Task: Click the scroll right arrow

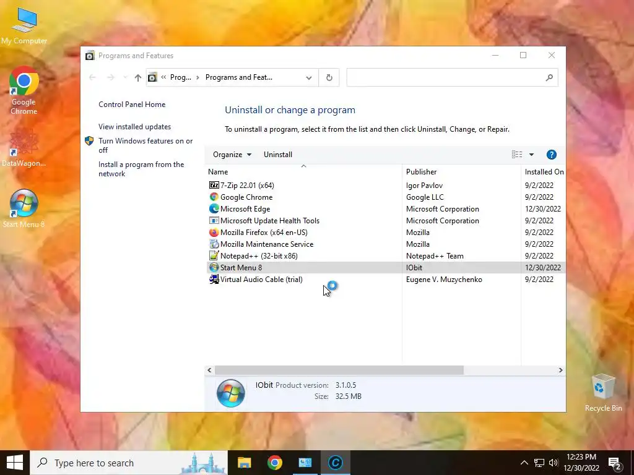Action: coord(560,370)
